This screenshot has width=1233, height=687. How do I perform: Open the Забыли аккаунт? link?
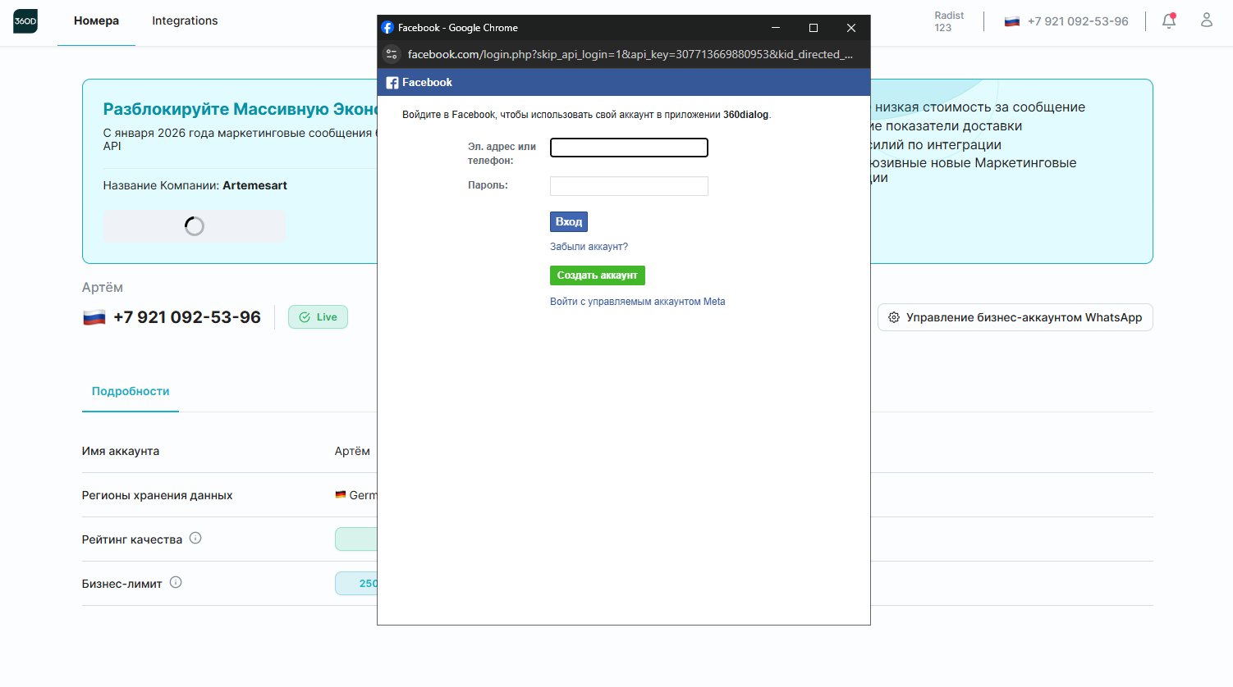(x=589, y=247)
